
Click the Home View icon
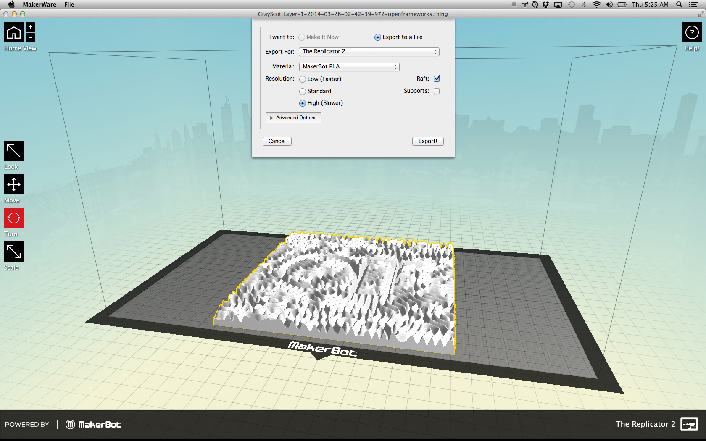[x=14, y=32]
